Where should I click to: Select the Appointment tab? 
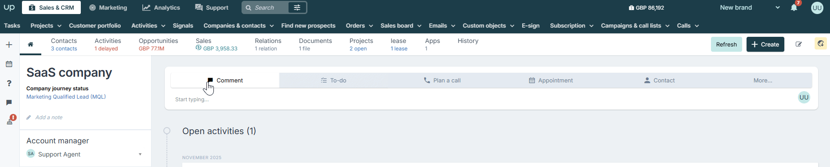[551, 80]
